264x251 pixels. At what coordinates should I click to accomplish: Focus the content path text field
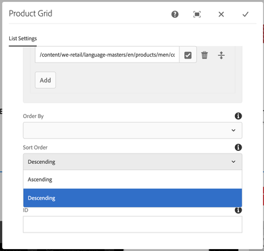[x=107, y=55]
